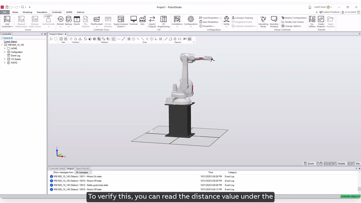Open the All messages dropdown
The width and height of the screenshot is (361, 203).
pos(83,172)
